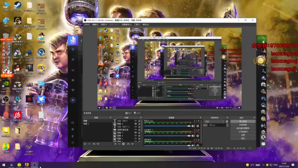Screen dimensions: 298x168
Task: Toggle lock on 文本 (GDI+) source
Action: coord(139,121)
